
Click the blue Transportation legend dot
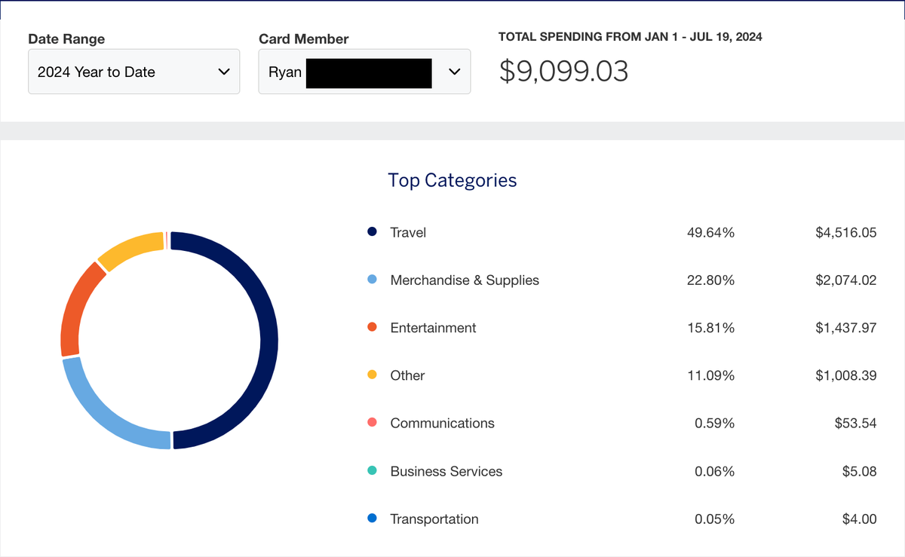[x=371, y=519]
